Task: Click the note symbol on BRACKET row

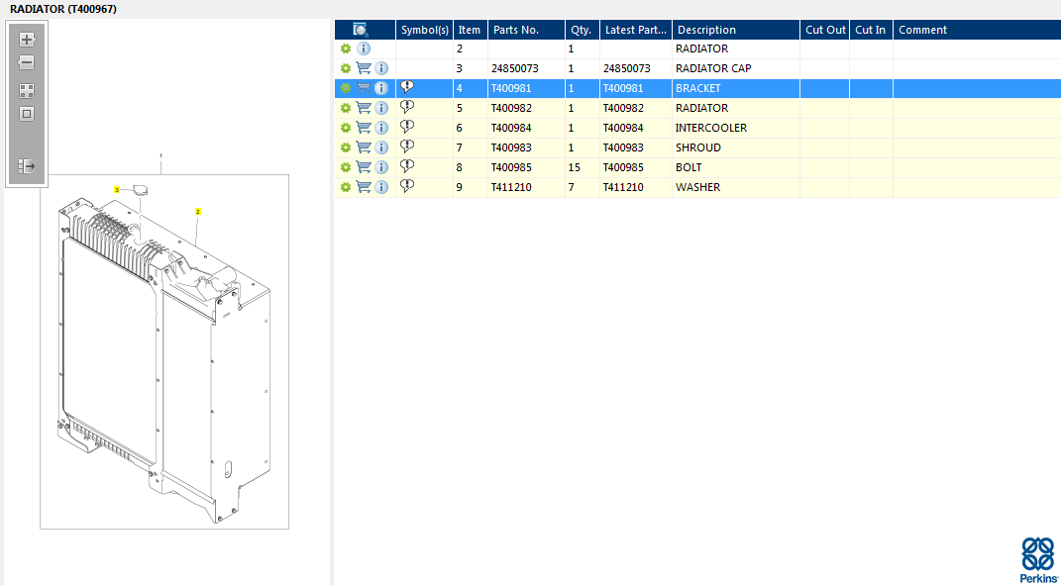Action: (407, 87)
